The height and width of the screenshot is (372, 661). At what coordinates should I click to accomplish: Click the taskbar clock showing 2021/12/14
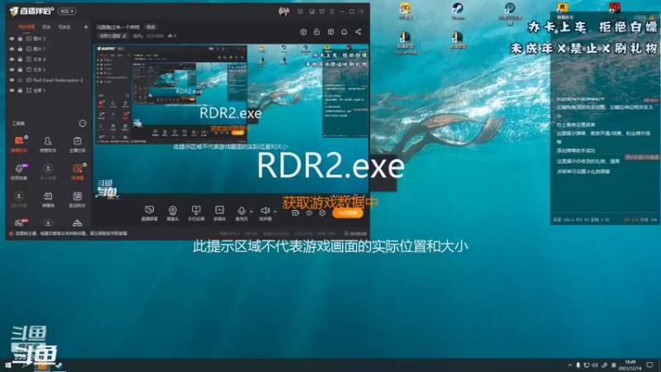[630, 365]
